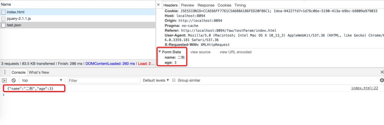
Task: Show the console sidebar
Action: (x=5, y=80)
